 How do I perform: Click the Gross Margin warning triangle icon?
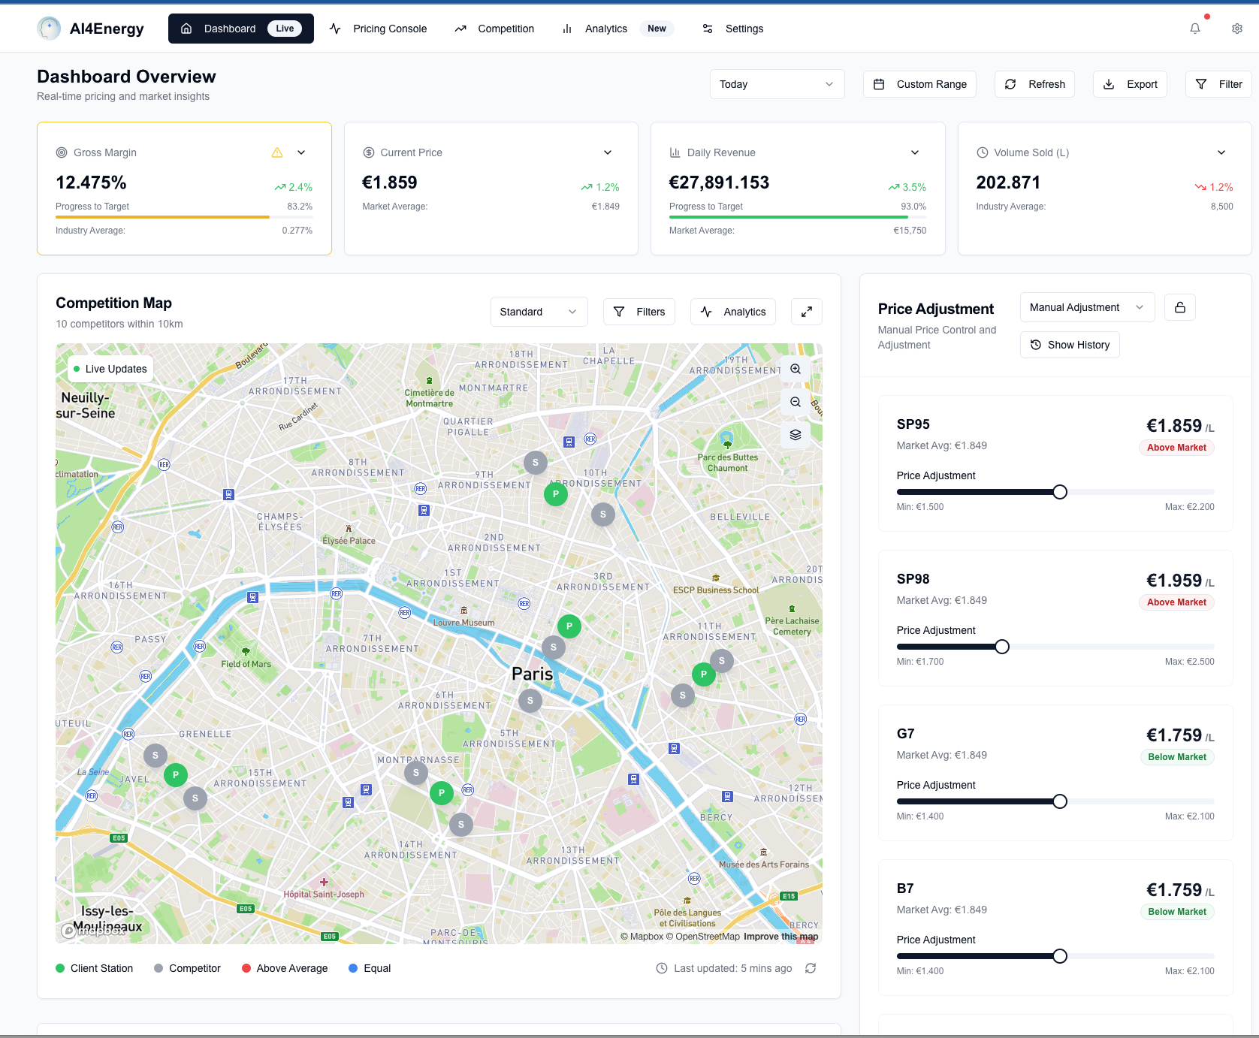pos(277,152)
